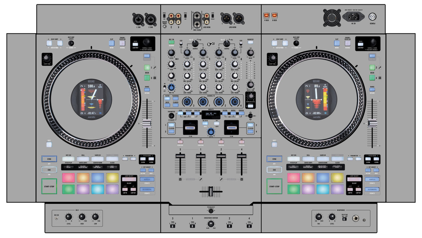
Task: Click the POWER button on rear panel
Action: tap(373, 16)
